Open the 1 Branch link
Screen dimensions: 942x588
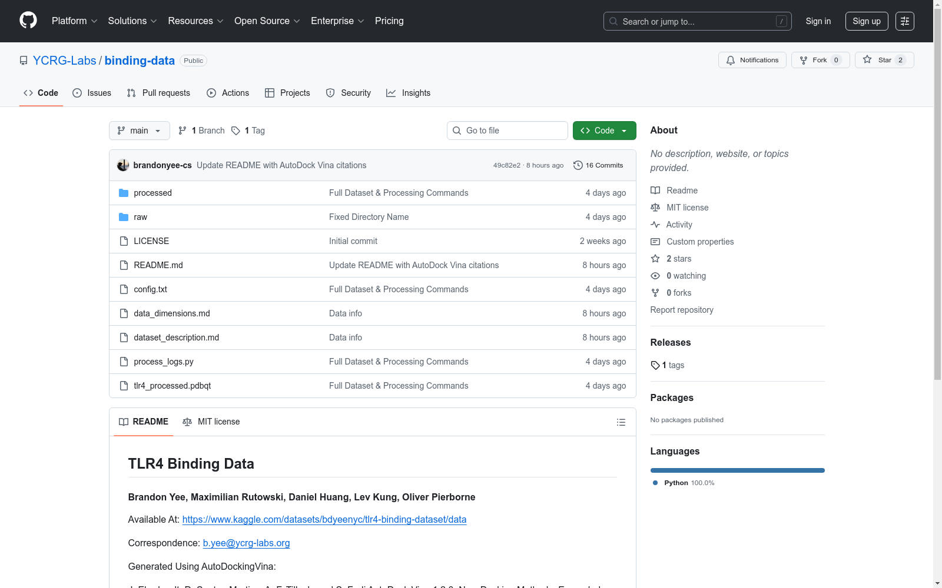(201, 131)
